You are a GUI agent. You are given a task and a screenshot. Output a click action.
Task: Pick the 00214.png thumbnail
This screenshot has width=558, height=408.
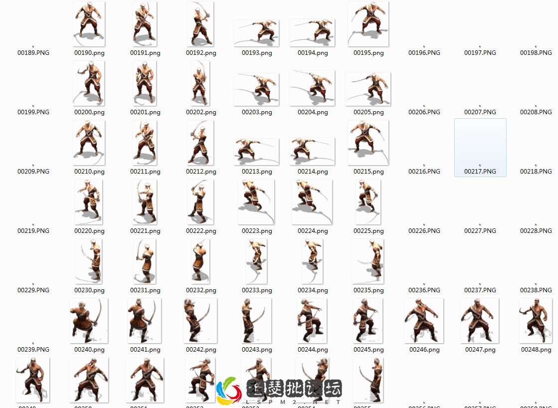click(x=312, y=151)
